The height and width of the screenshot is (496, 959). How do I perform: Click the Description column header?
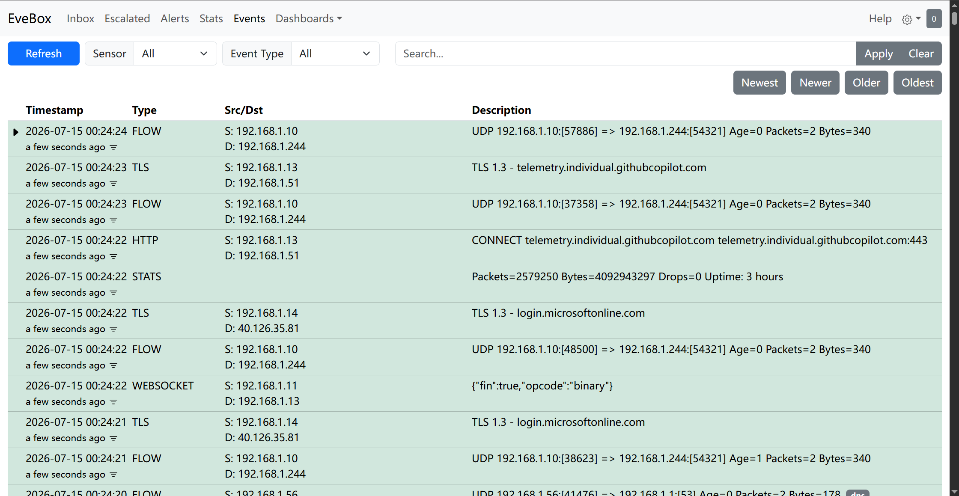tap(501, 110)
